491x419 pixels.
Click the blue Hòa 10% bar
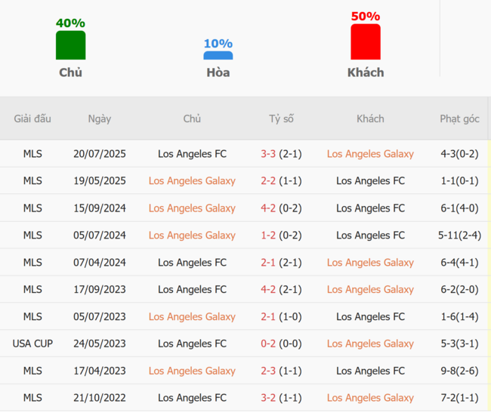218,55
